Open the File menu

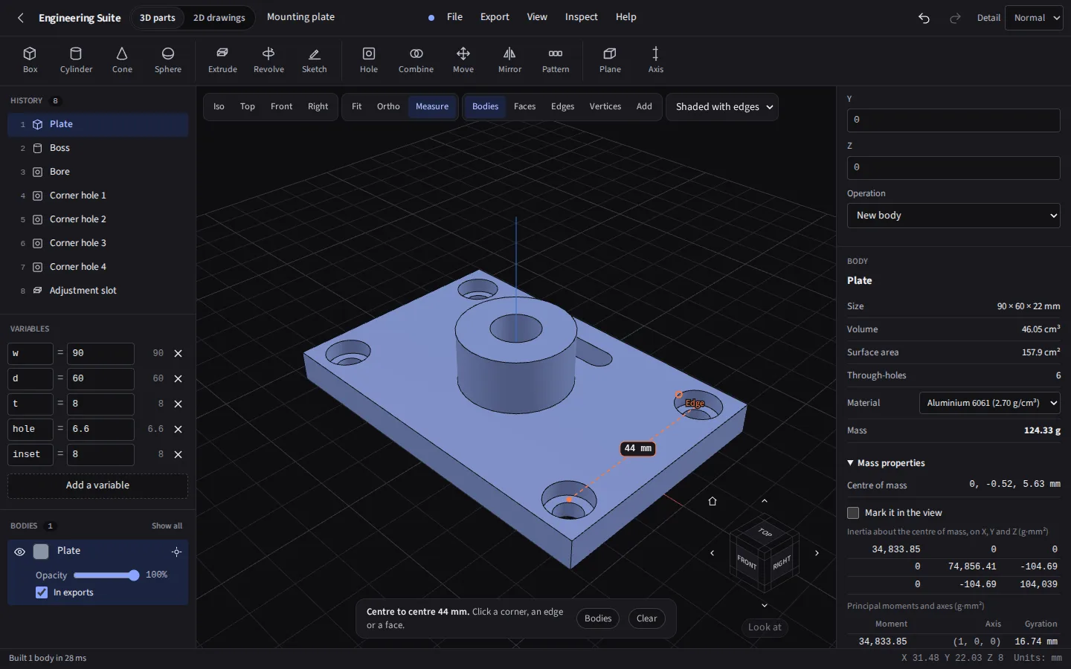[x=454, y=17]
